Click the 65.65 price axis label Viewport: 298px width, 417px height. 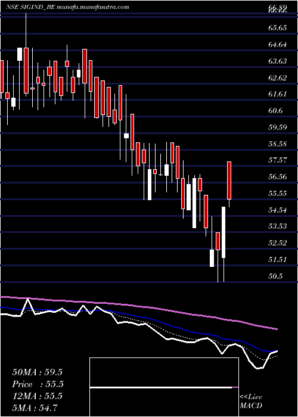pyautogui.click(x=278, y=27)
